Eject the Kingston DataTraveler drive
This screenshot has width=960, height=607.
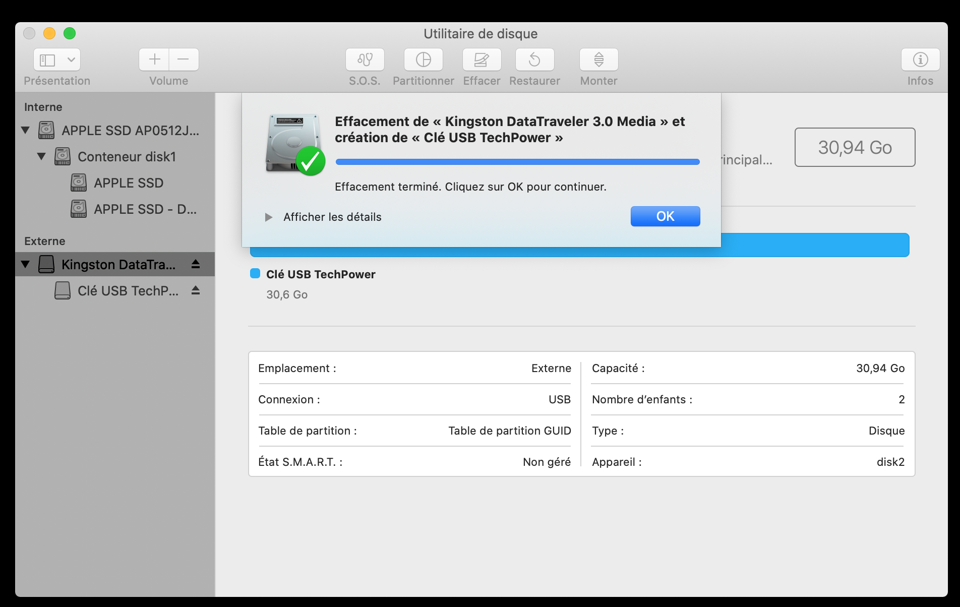(x=196, y=264)
